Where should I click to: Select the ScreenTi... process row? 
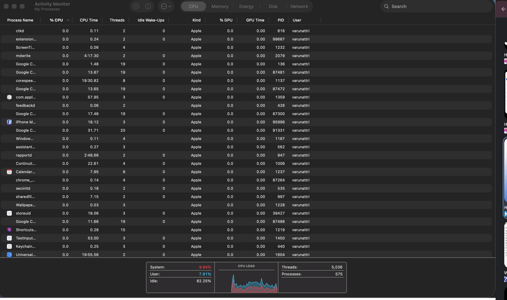point(247,47)
